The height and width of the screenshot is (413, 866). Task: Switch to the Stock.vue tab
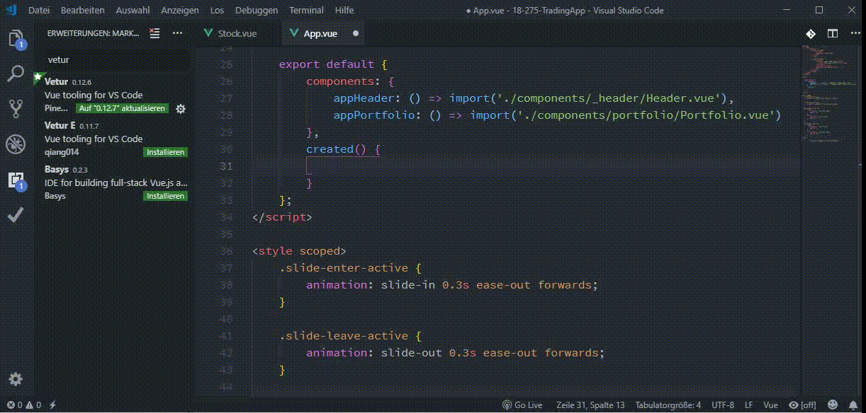pyautogui.click(x=232, y=33)
